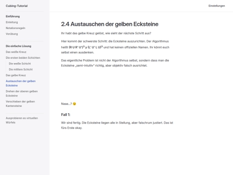
Task: Go to the Einleitung page
Action: [x=12, y=22]
